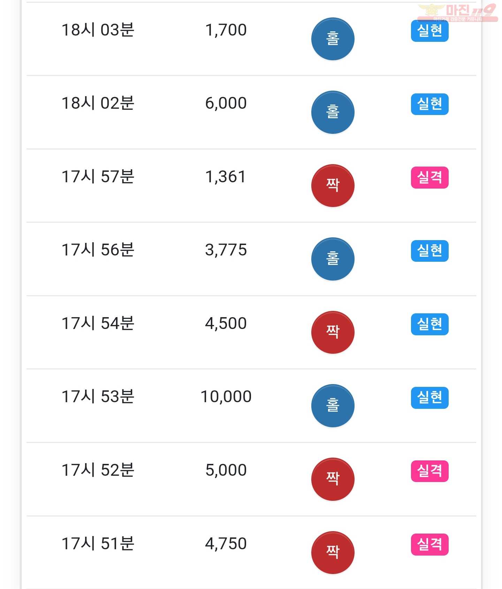The image size is (502, 589).
Task: Select the 실현 badge for 18시 03분
Action: tap(429, 31)
